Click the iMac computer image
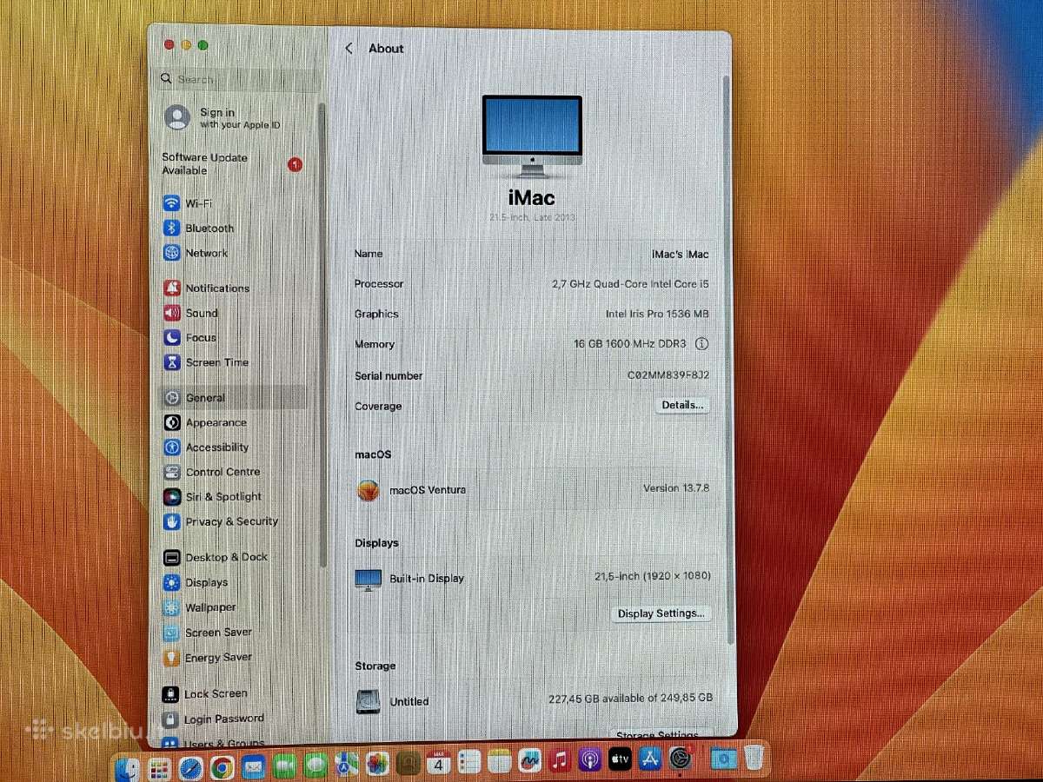The image size is (1043, 782). pyautogui.click(x=532, y=136)
